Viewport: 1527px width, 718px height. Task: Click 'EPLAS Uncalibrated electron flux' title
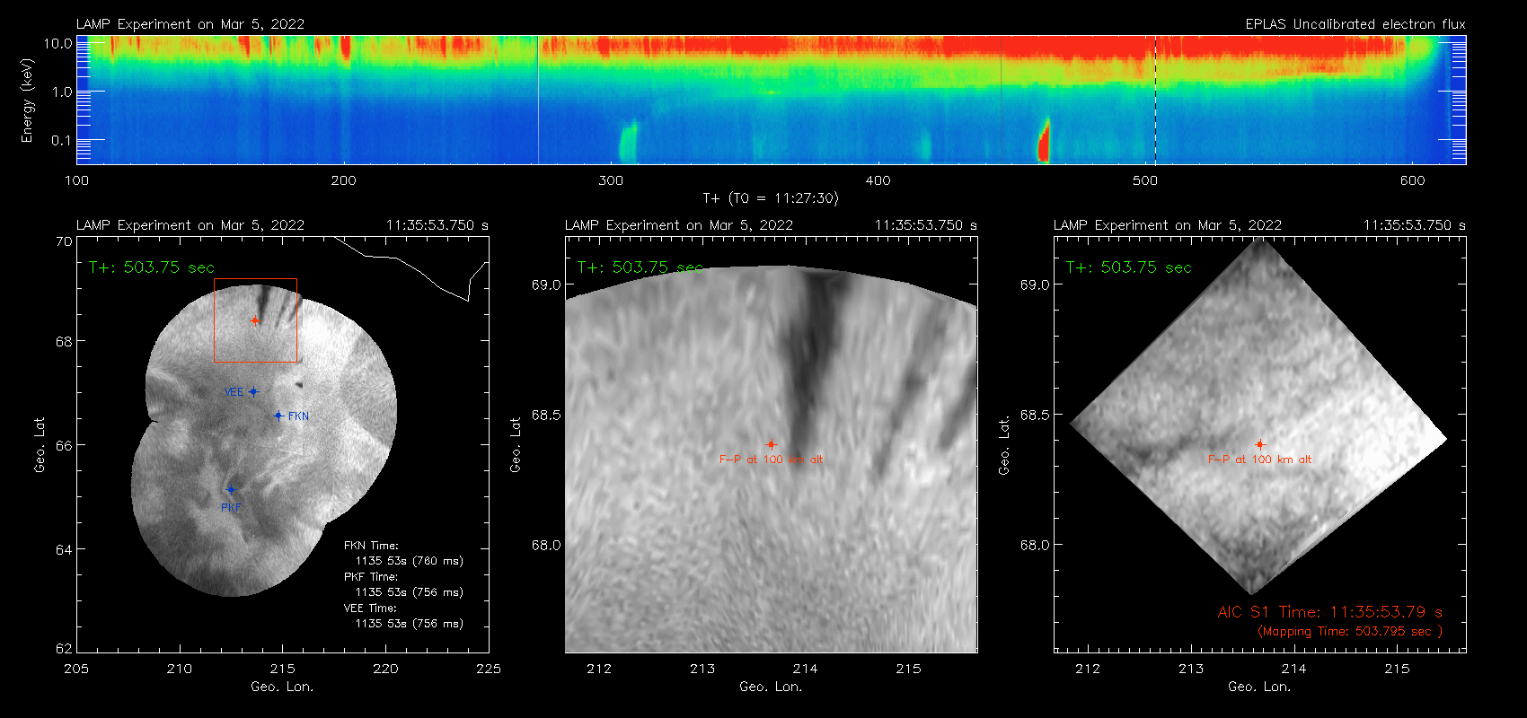(x=1355, y=24)
